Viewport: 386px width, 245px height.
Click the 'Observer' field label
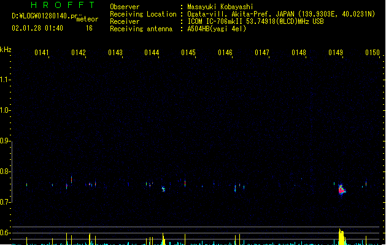pyautogui.click(x=125, y=7)
